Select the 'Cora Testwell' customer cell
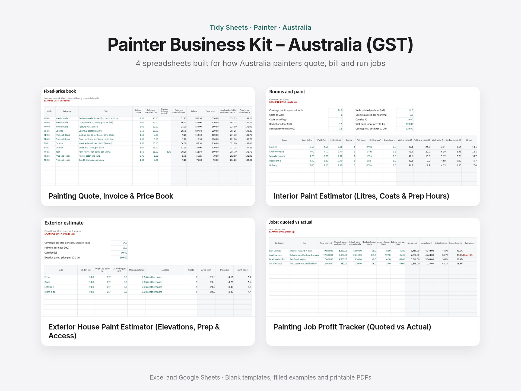 (279, 264)
